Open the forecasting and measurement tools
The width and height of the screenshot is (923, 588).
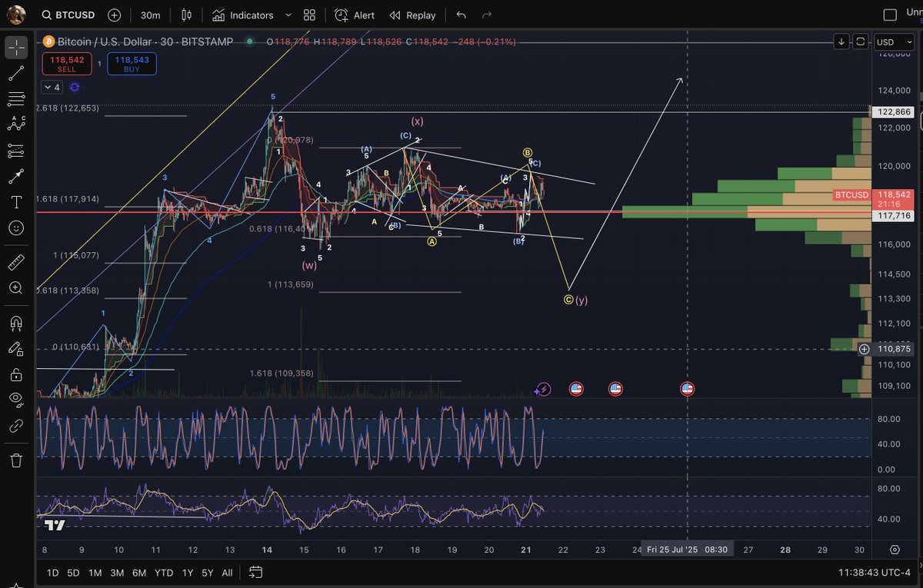pos(16,151)
